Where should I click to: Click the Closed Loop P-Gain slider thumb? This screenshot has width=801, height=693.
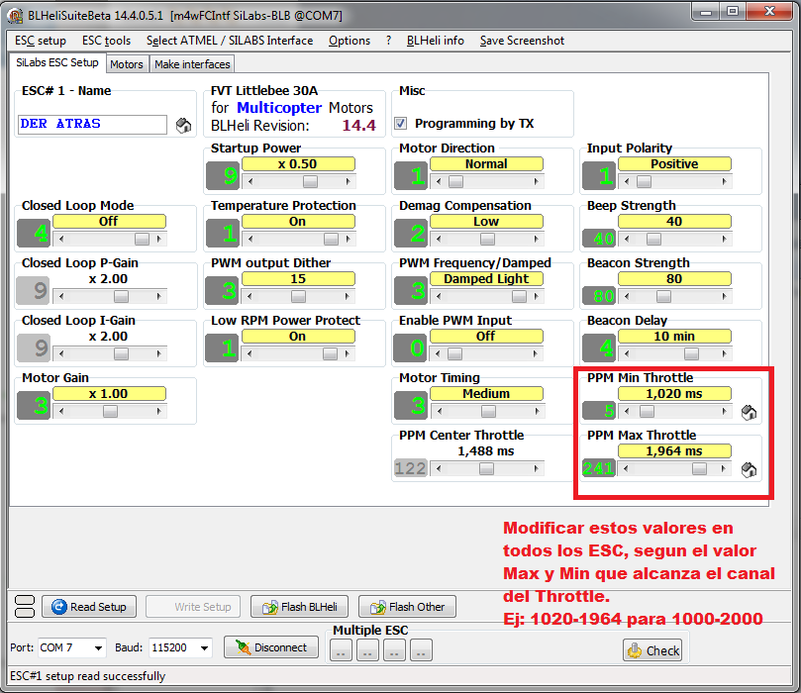[x=121, y=296]
